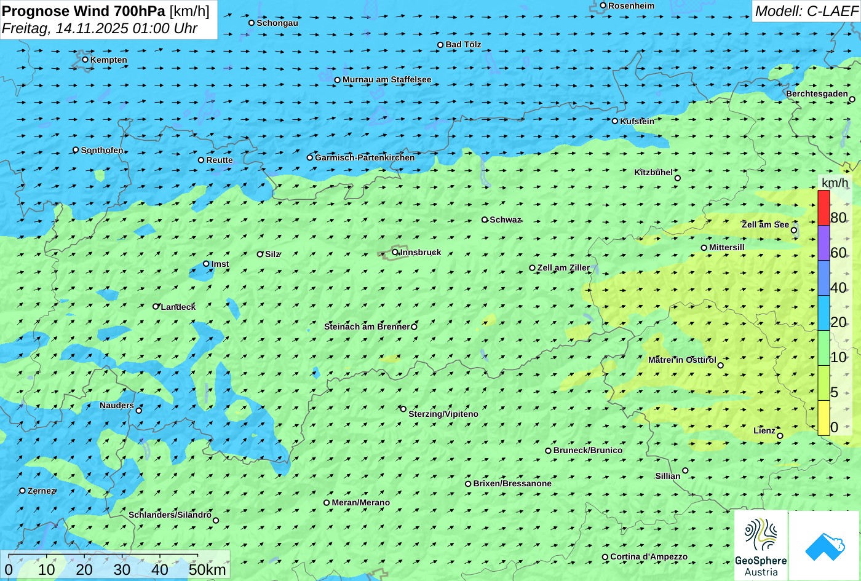Click the Mittersill location dot
The height and width of the screenshot is (581, 861).
tap(704, 248)
